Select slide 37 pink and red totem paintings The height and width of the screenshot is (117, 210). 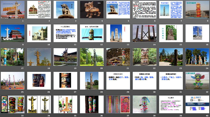118,104
